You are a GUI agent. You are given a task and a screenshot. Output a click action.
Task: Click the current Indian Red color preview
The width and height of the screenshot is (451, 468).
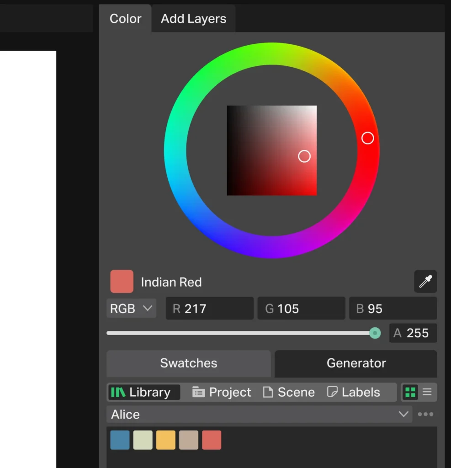122,282
